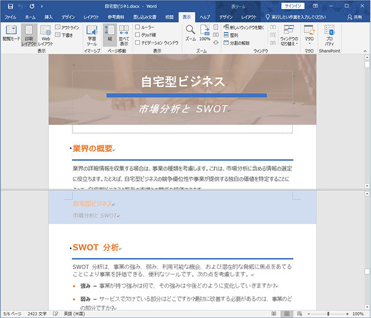The height and width of the screenshot is (318, 371).
Task: Click the 共有 share button
Action: point(355,17)
